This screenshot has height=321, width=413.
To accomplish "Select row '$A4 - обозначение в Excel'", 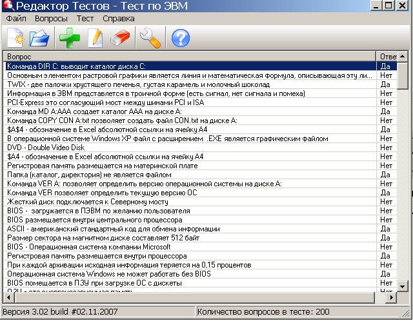I will tap(200, 157).
